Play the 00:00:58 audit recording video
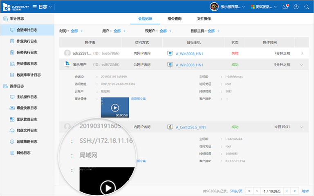The height and width of the screenshot is (196, 314). click(x=115, y=108)
